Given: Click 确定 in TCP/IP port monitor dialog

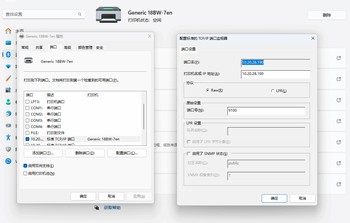Looking at the screenshot, I should pyautogui.click(x=274, y=198).
